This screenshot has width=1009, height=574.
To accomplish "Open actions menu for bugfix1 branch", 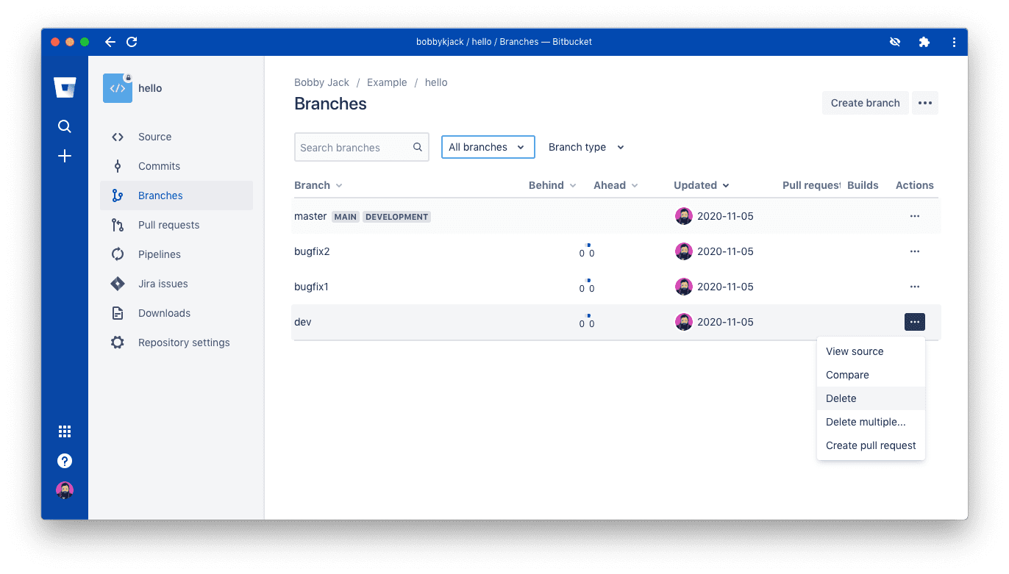I will coord(915,287).
